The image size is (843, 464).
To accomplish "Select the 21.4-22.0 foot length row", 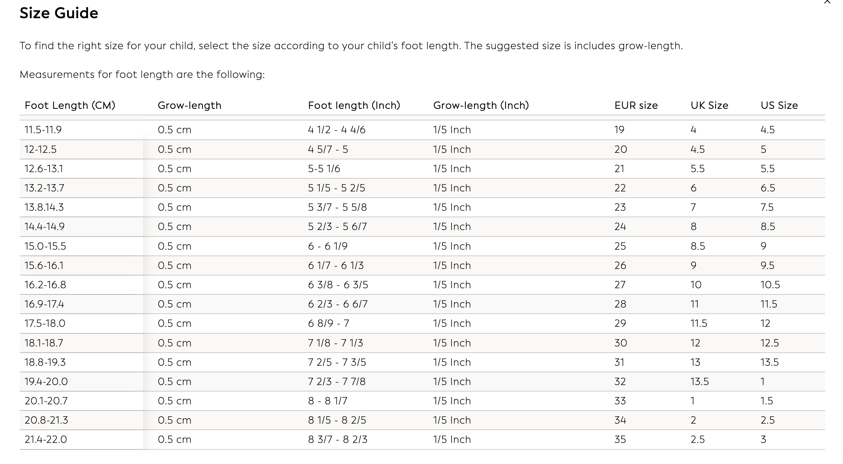I will tap(422, 440).
